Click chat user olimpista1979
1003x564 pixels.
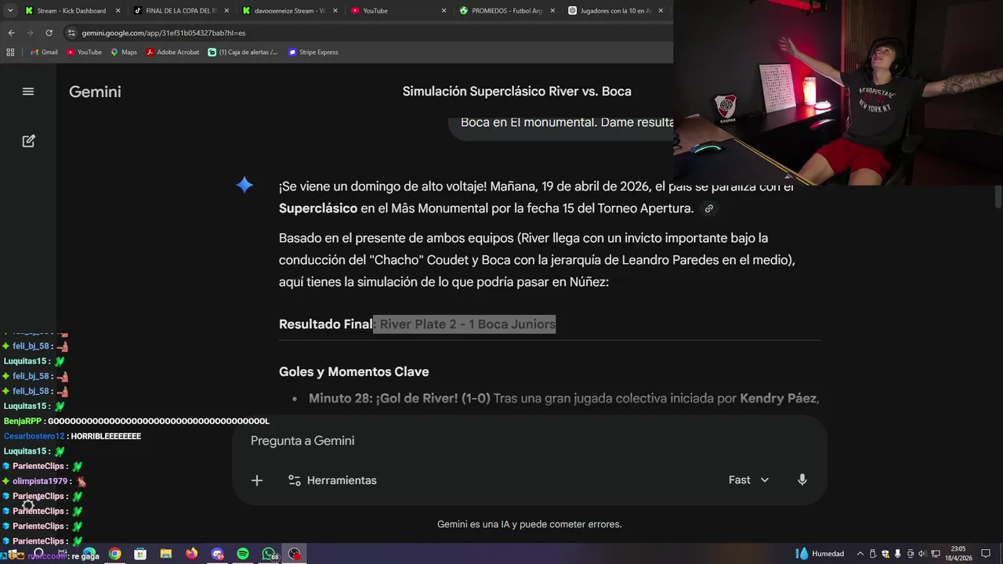(40, 481)
